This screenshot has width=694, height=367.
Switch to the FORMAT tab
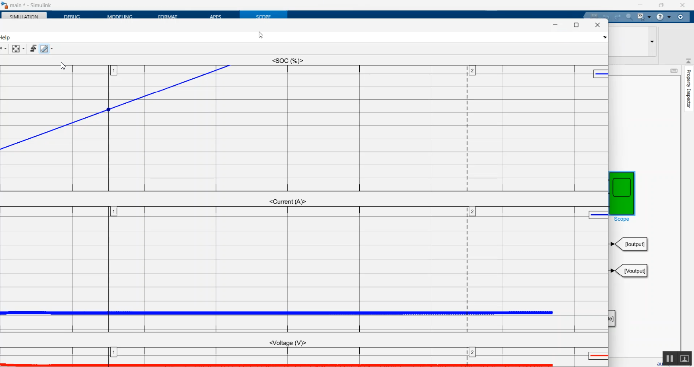[168, 16]
